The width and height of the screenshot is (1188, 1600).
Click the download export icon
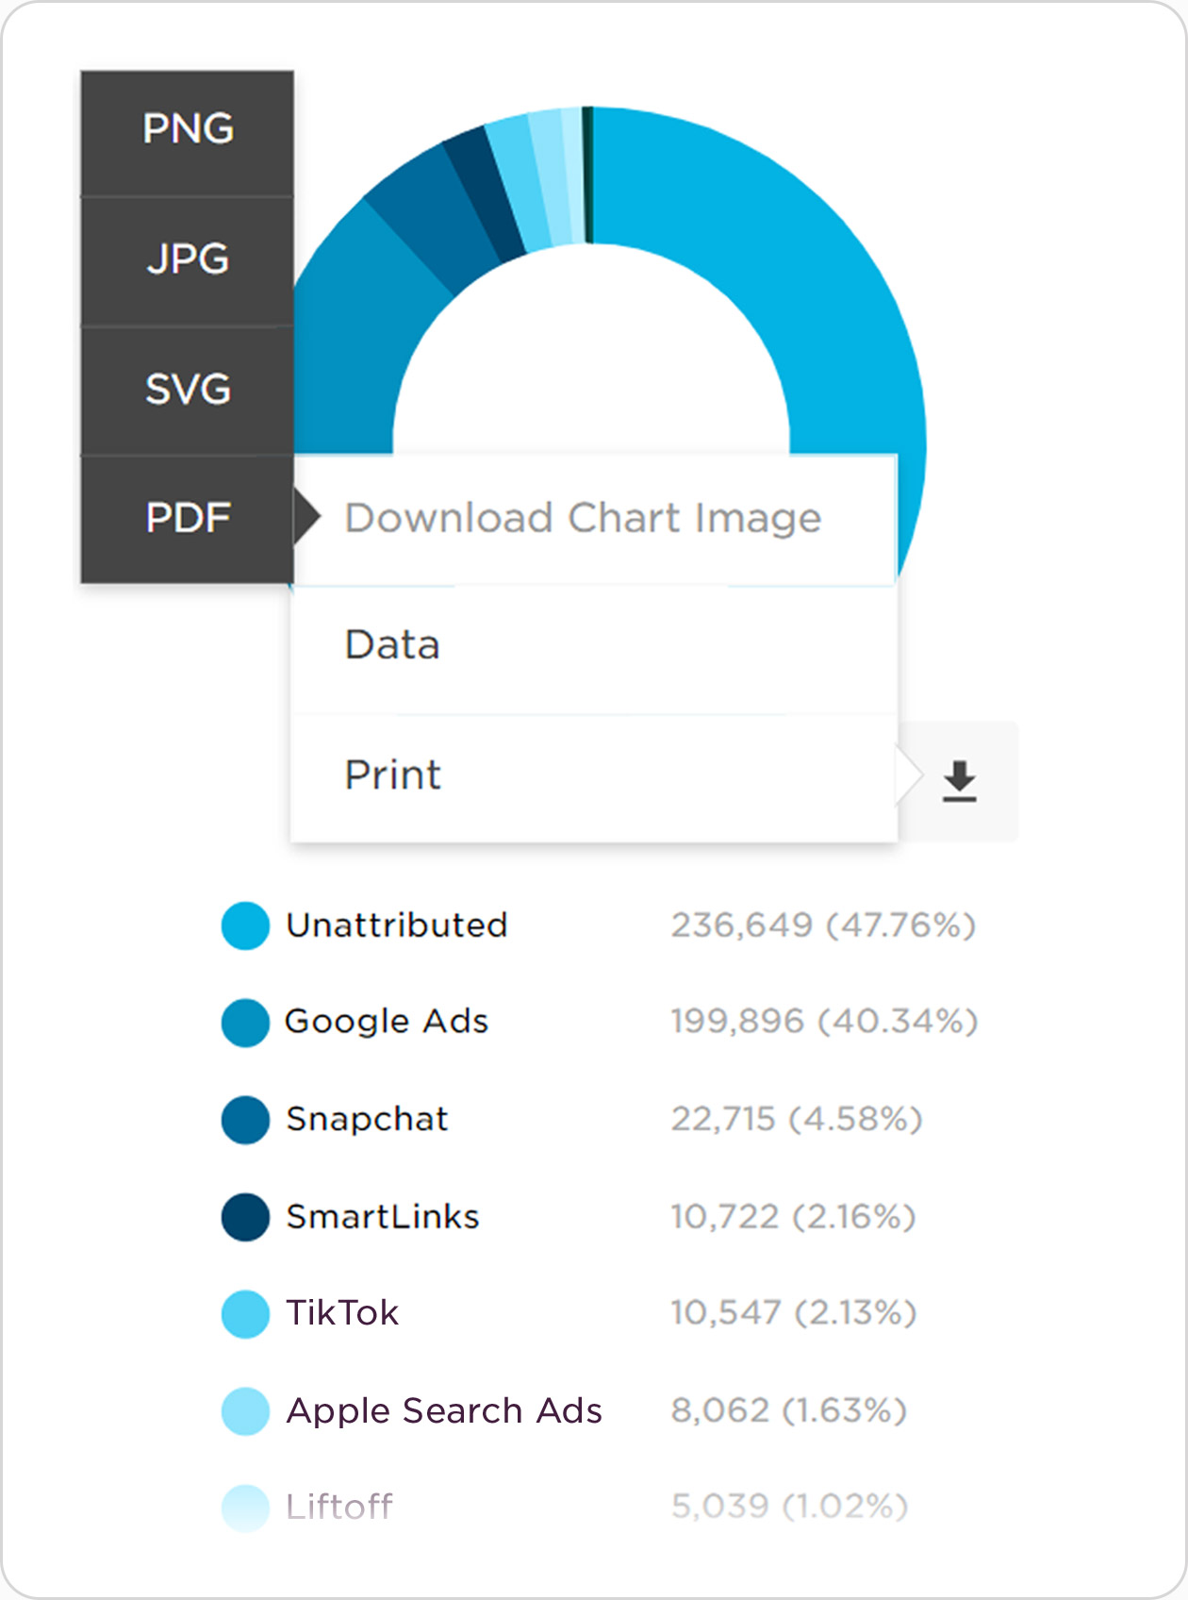tap(959, 781)
